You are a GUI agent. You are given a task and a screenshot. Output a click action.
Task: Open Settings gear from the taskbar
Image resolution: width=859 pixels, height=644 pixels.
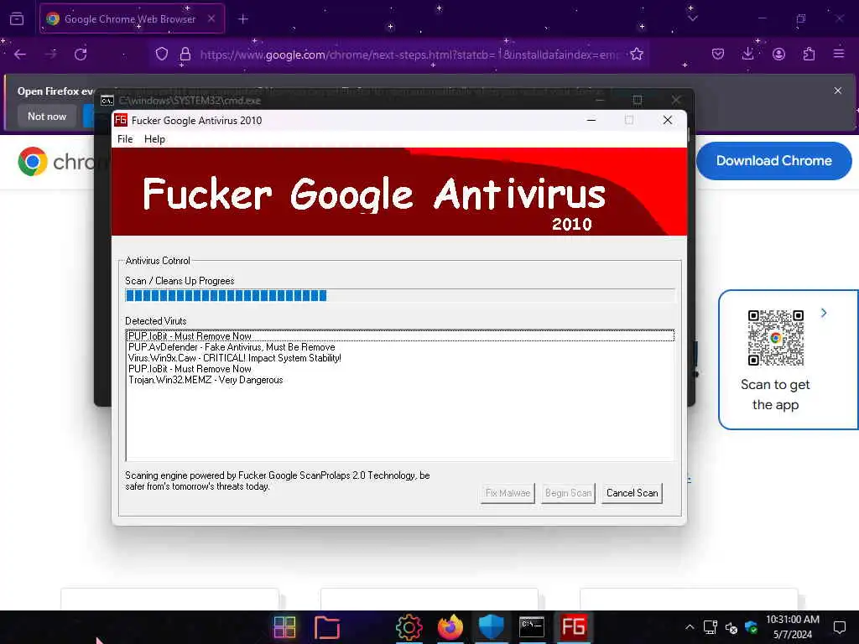click(409, 627)
